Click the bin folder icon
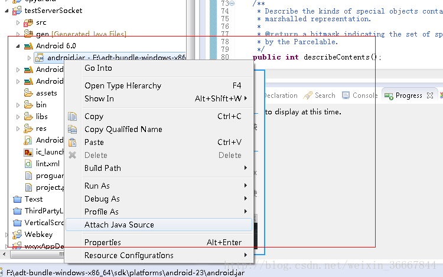 tap(28, 104)
